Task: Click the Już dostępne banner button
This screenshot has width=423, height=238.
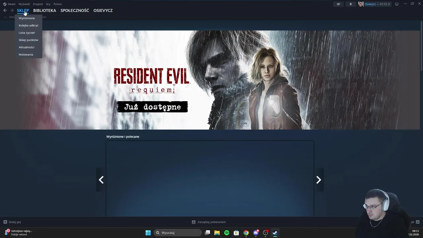Action: pyautogui.click(x=153, y=107)
